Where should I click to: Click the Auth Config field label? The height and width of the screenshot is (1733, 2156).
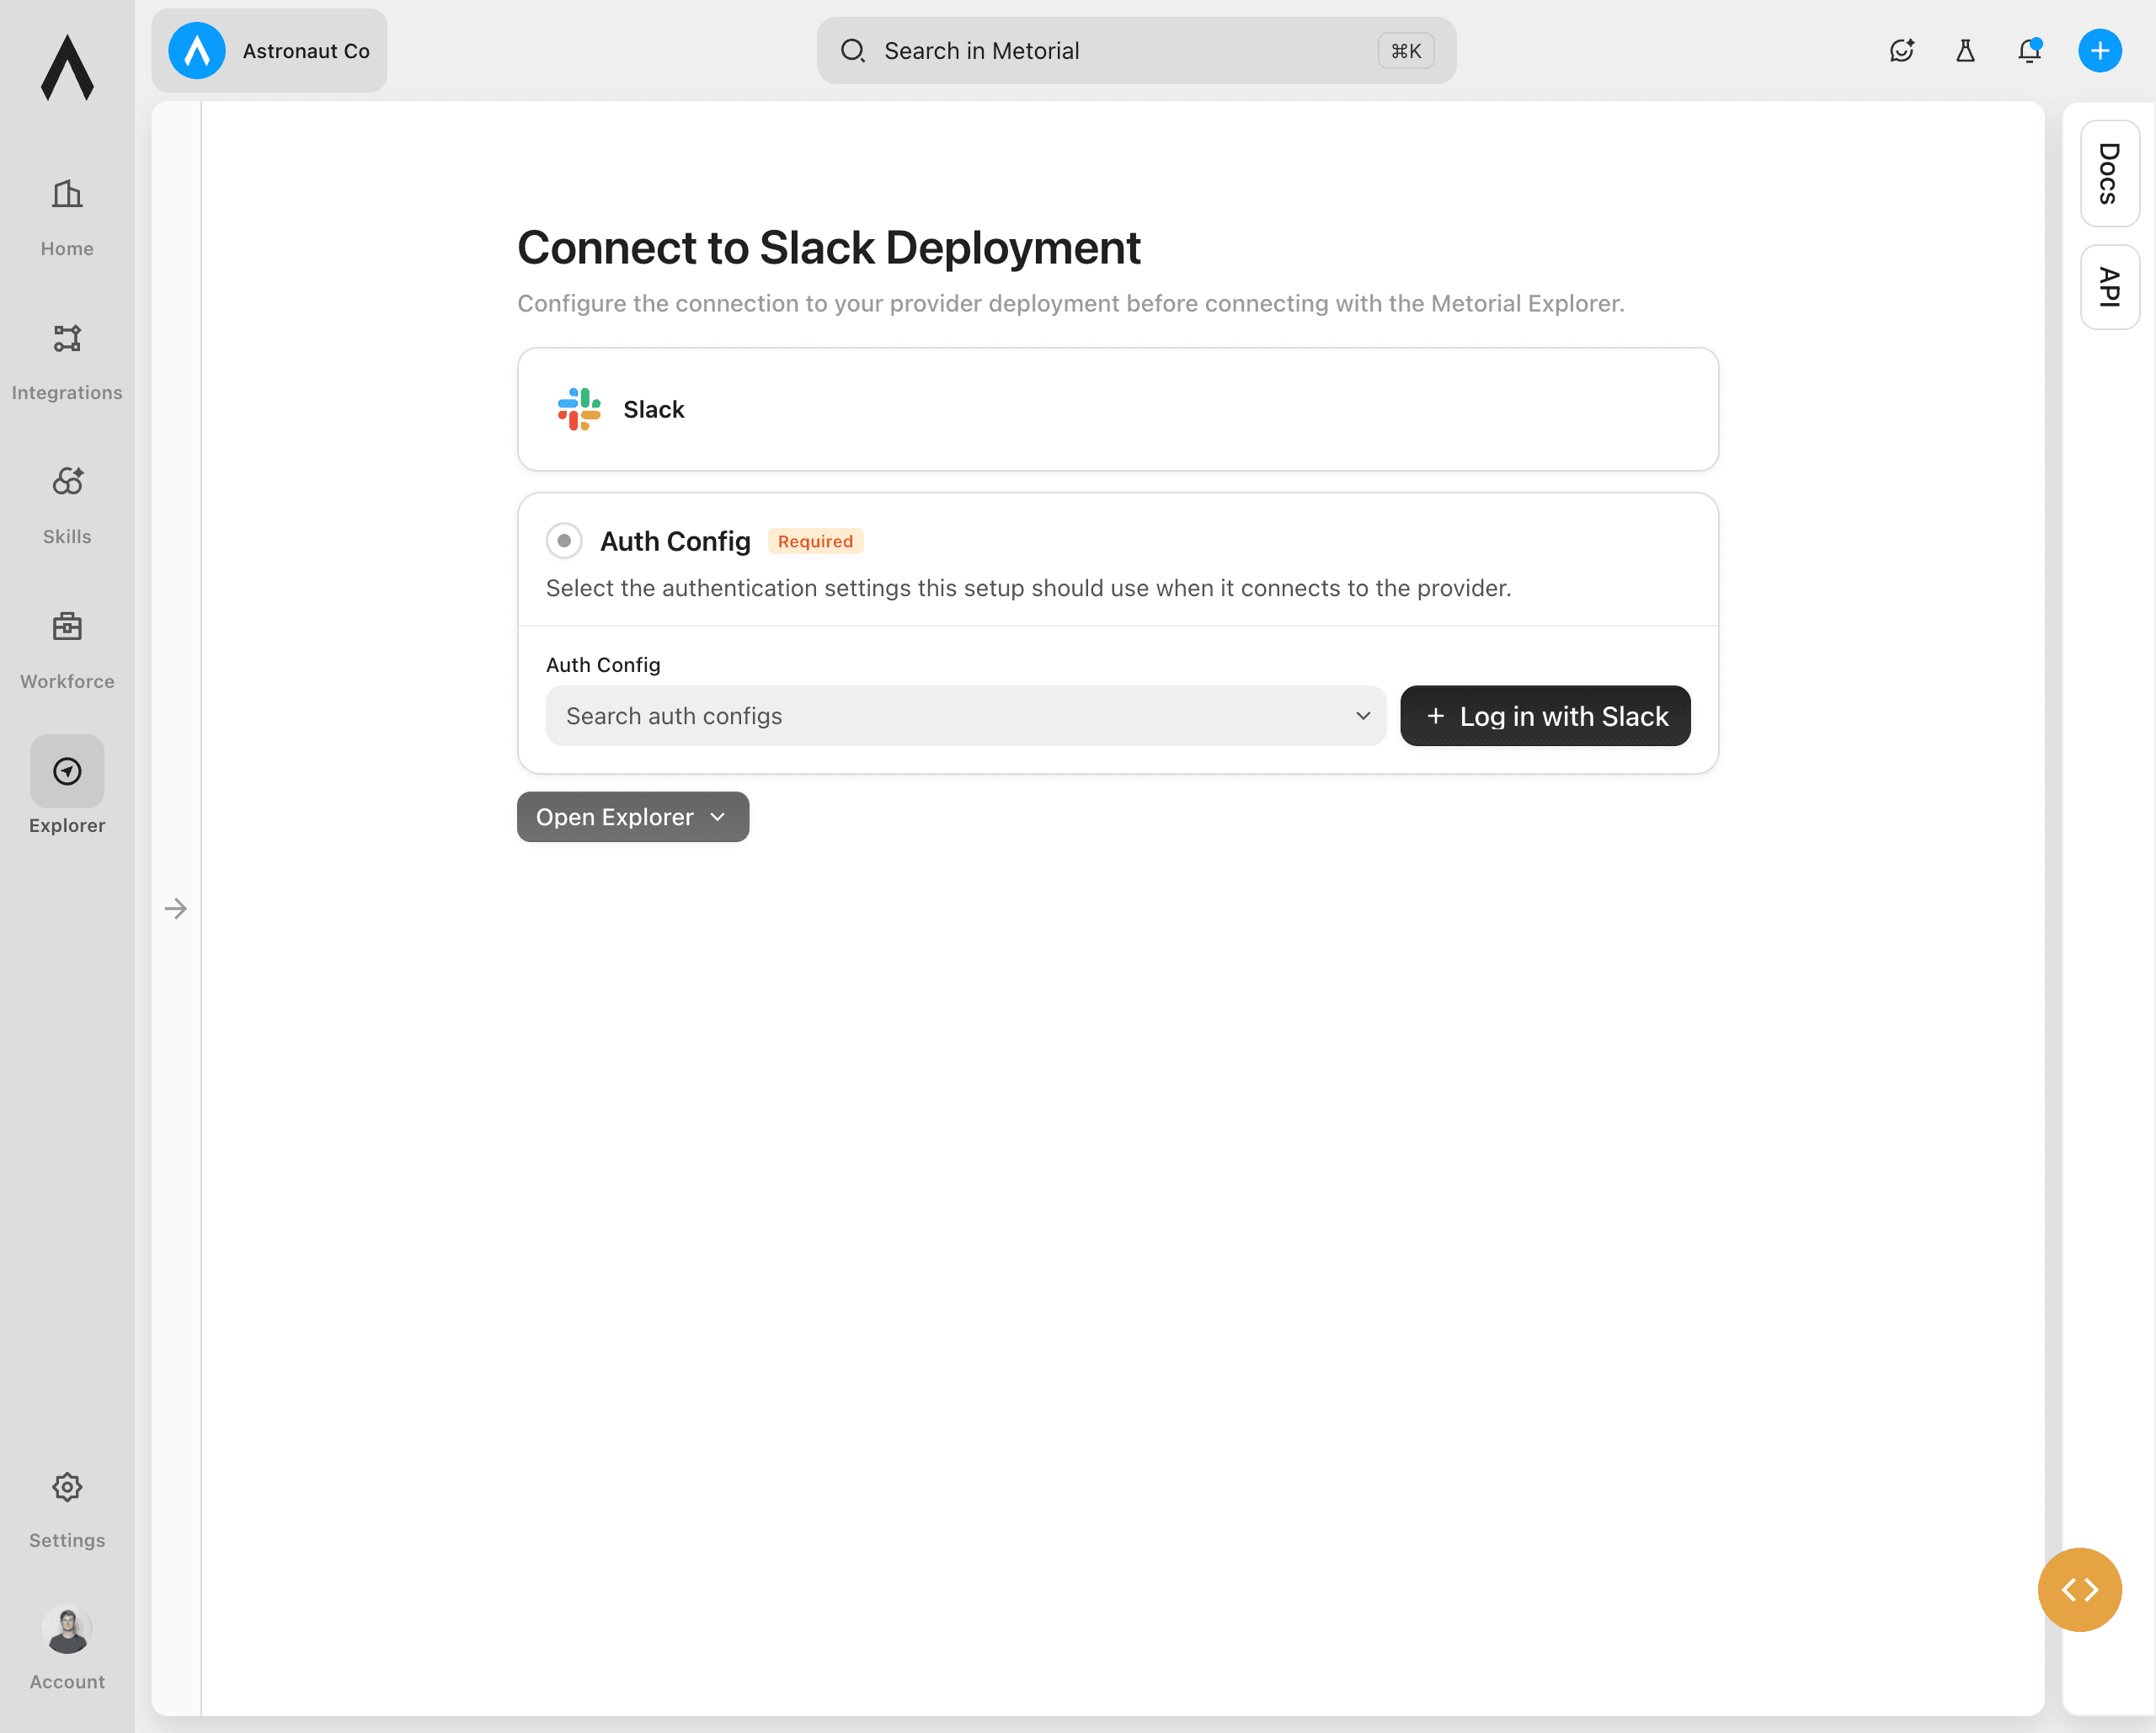[x=603, y=665]
